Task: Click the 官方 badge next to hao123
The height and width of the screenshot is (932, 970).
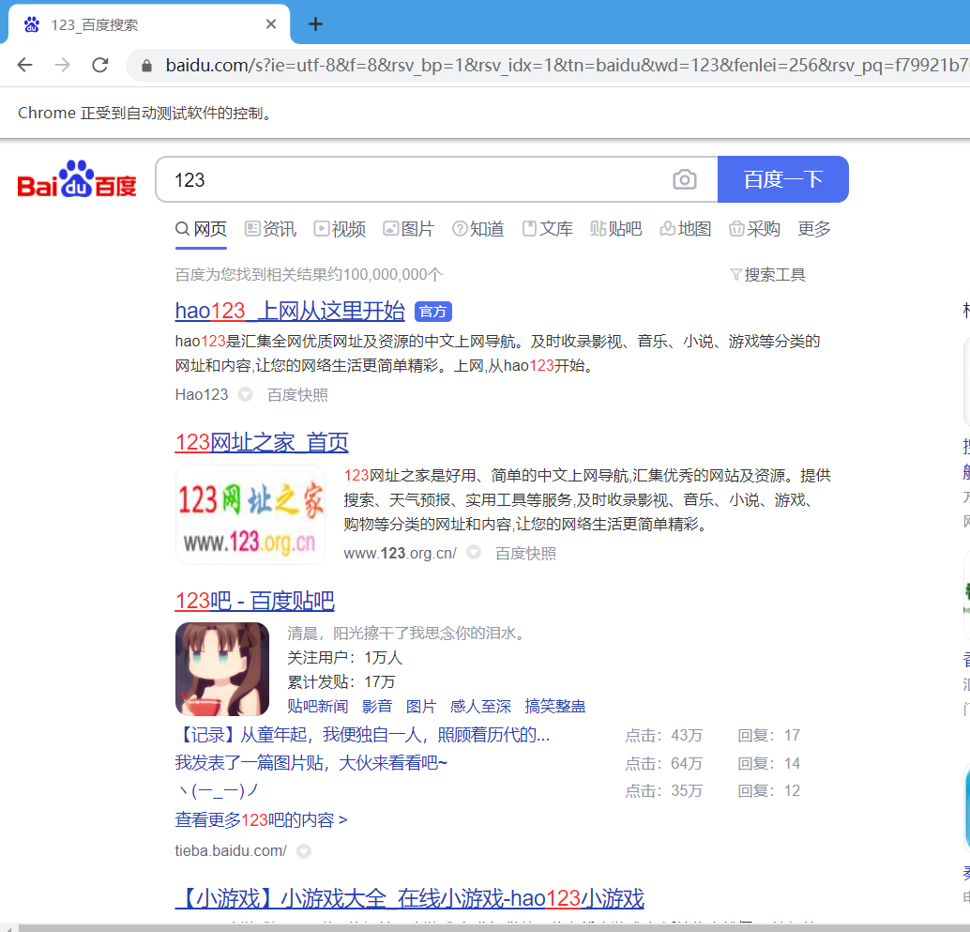Action: pos(433,312)
